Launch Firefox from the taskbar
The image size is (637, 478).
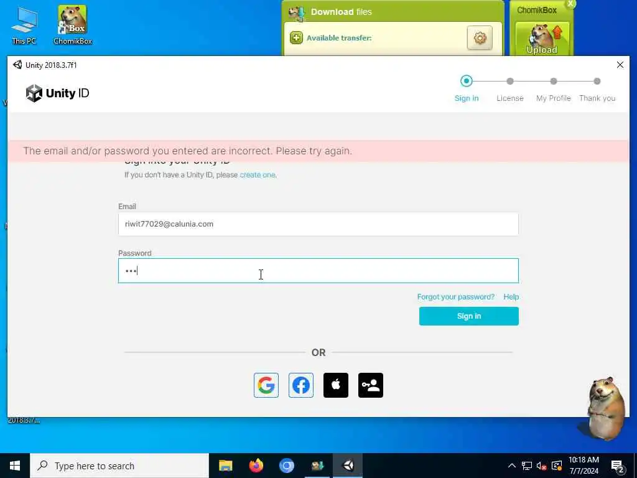pyautogui.click(x=256, y=466)
